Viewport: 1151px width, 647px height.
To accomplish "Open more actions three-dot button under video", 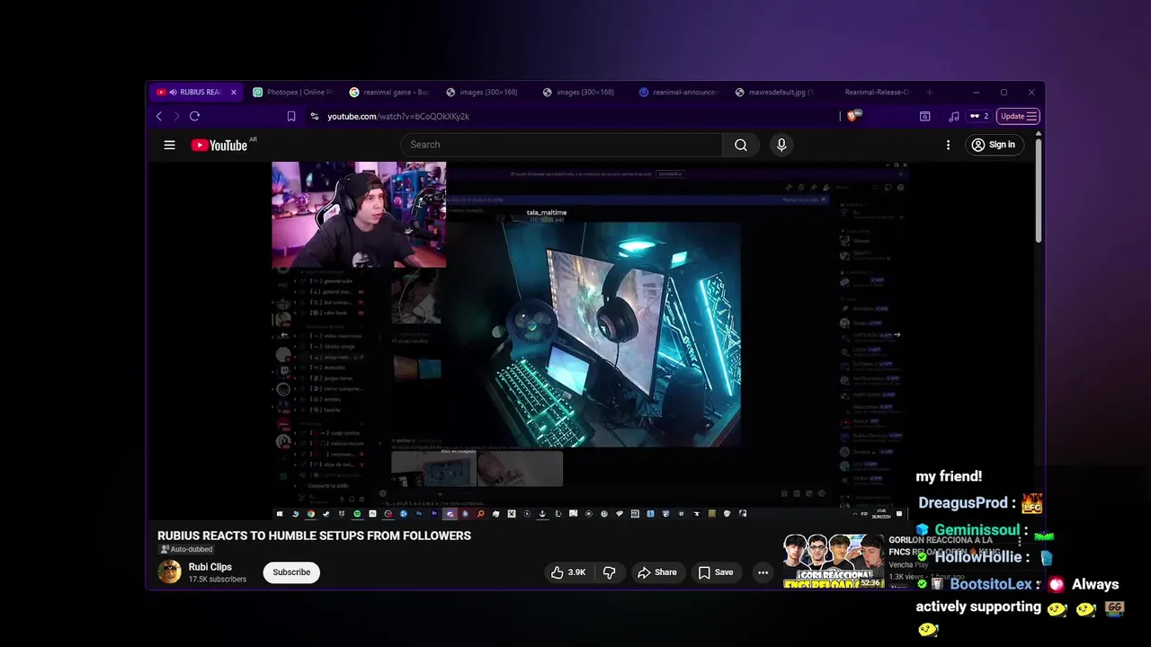I will coord(763,572).
